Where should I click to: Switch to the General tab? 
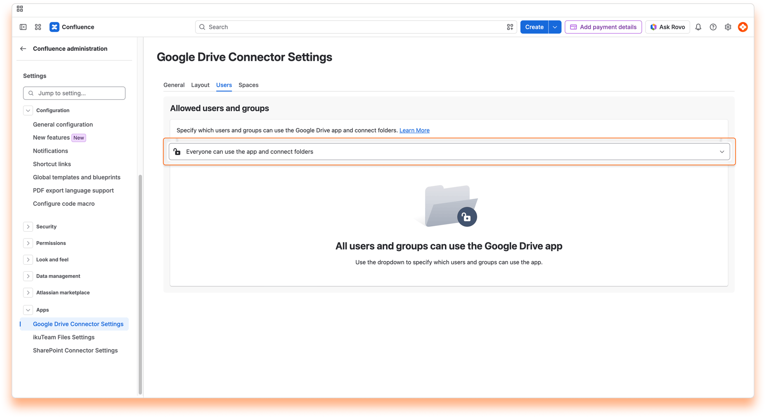click(x=174, y=85)
